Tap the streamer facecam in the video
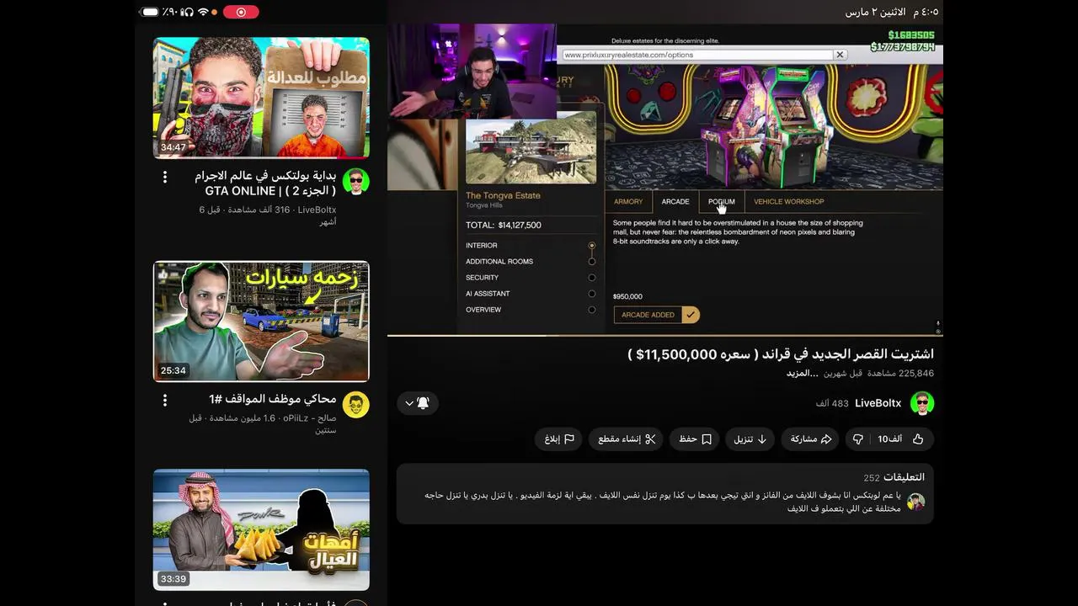The image size is (1078, 606). tap(472, 71)
